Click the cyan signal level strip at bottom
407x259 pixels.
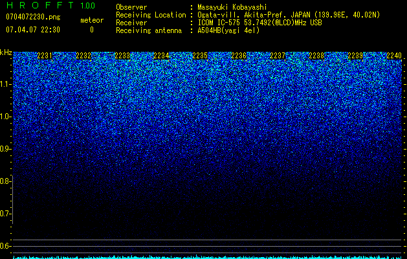click(x=208, y=257)
